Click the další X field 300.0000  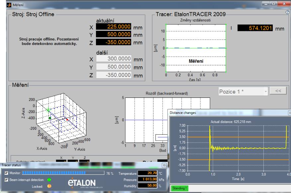pyautogui.click(x=114, y=59)
